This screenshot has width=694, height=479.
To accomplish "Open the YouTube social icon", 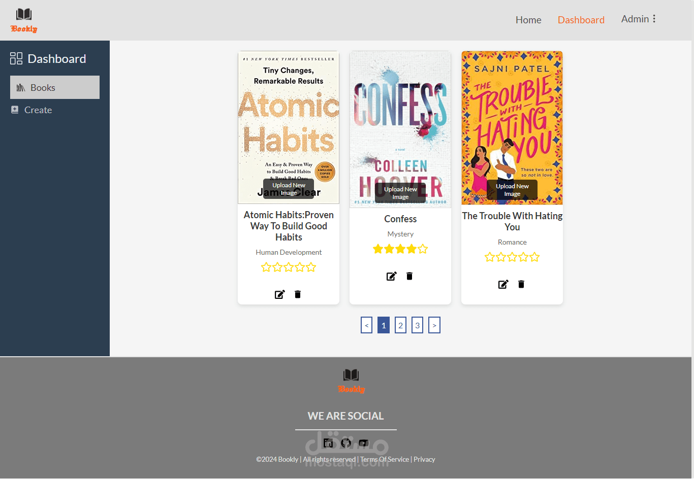I will pos(364,443).
